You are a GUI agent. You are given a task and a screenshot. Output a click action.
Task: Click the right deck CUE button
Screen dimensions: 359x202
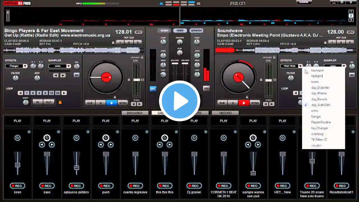tap(222, 103)
